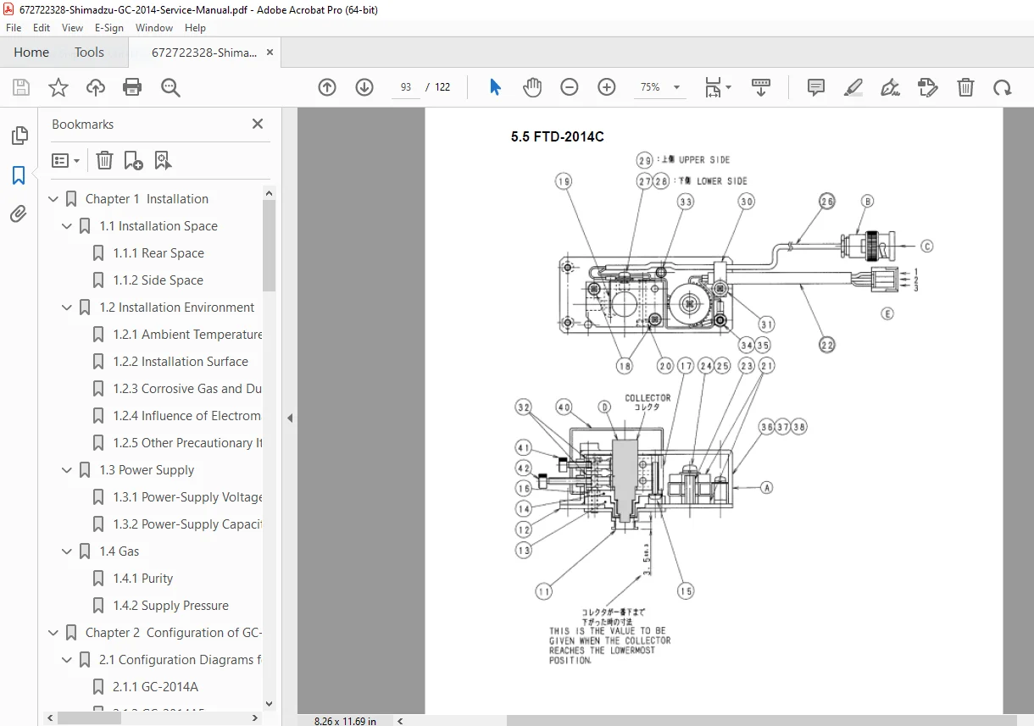Select the highlight text pen
Screen dimensions: 1034x726
click(853, 87)
